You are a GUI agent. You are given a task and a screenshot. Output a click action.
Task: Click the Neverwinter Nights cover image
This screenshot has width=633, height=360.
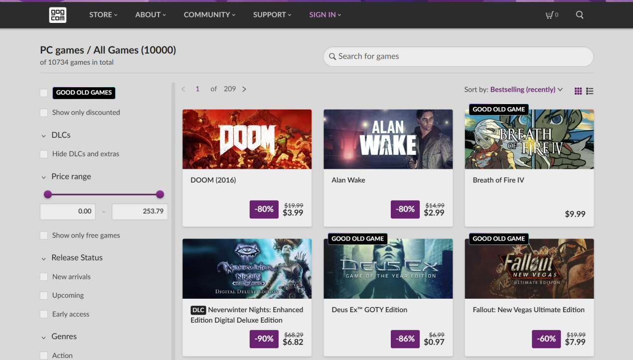(x=247, y=269)
